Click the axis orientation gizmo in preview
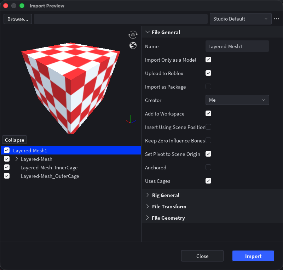283x270 pixels. click(x=131, y=119)
